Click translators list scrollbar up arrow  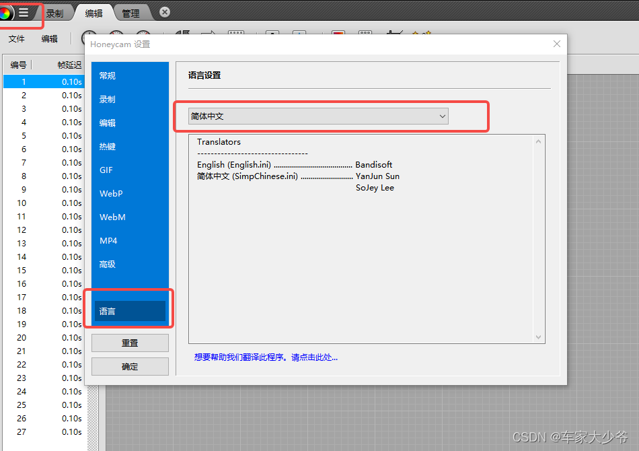tap(538, 141)
